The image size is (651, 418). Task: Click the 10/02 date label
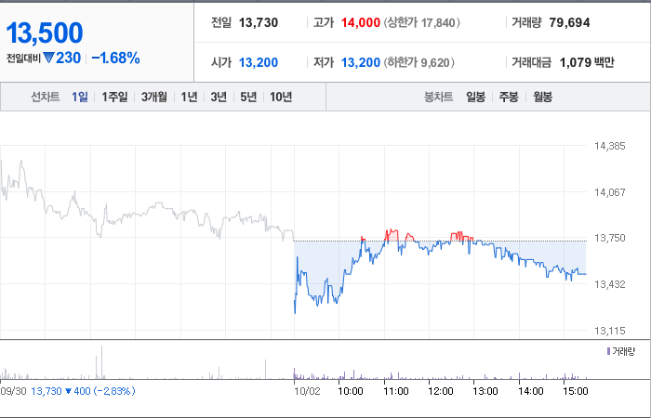coord(307,391)
